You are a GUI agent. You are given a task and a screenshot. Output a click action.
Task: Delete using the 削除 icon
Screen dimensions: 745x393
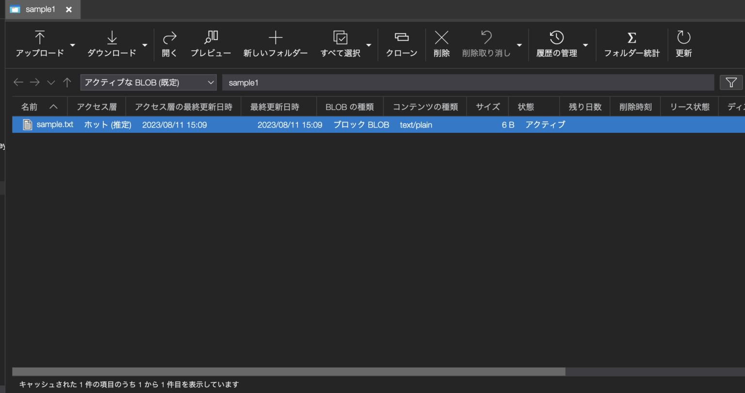pos(441,44)
